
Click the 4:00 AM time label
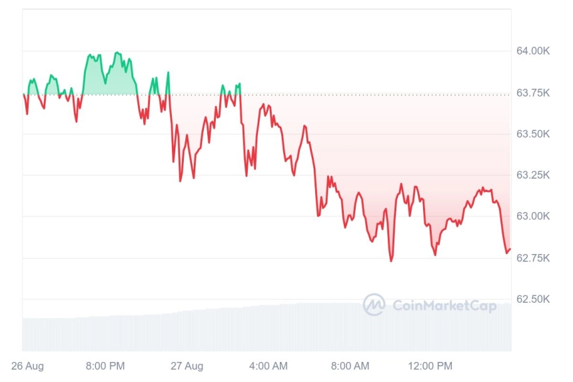[x=269, y=366]
